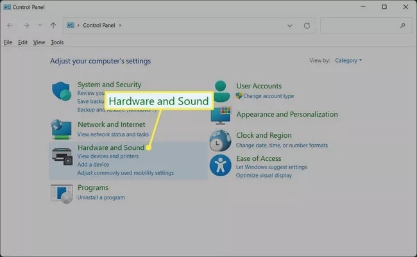Open the Tools menu

(x=57, y=42)
